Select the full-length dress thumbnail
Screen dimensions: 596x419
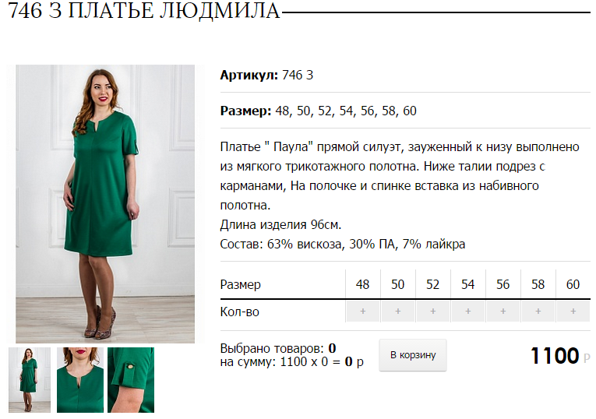(x=30, y=380)
